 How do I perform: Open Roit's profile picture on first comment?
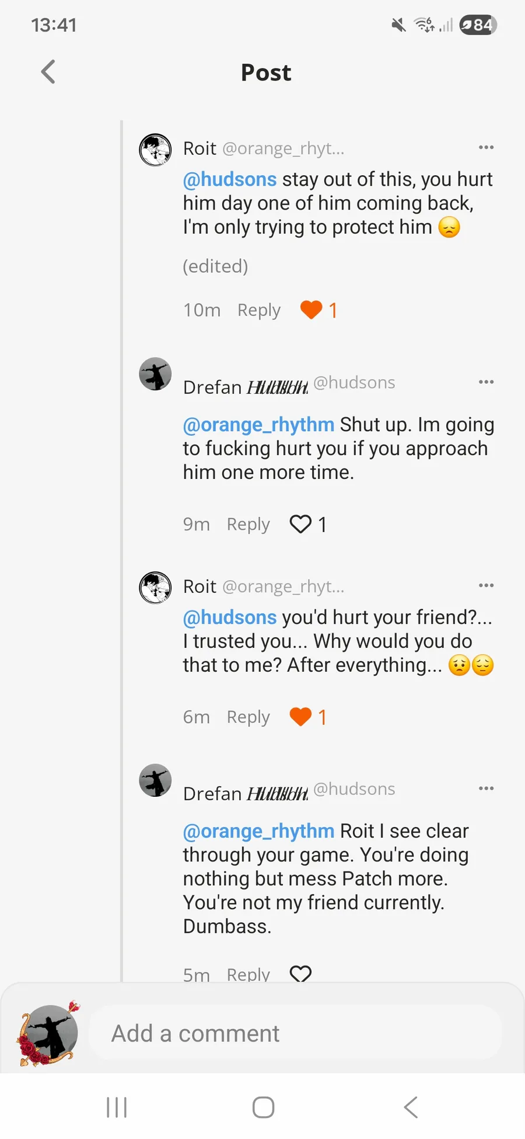click(155, 150)
